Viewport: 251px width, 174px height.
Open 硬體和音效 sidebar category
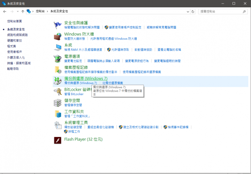point(14,40)
